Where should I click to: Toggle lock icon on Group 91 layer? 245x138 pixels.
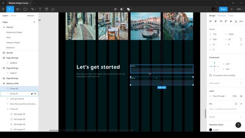[x=32, y=94]
